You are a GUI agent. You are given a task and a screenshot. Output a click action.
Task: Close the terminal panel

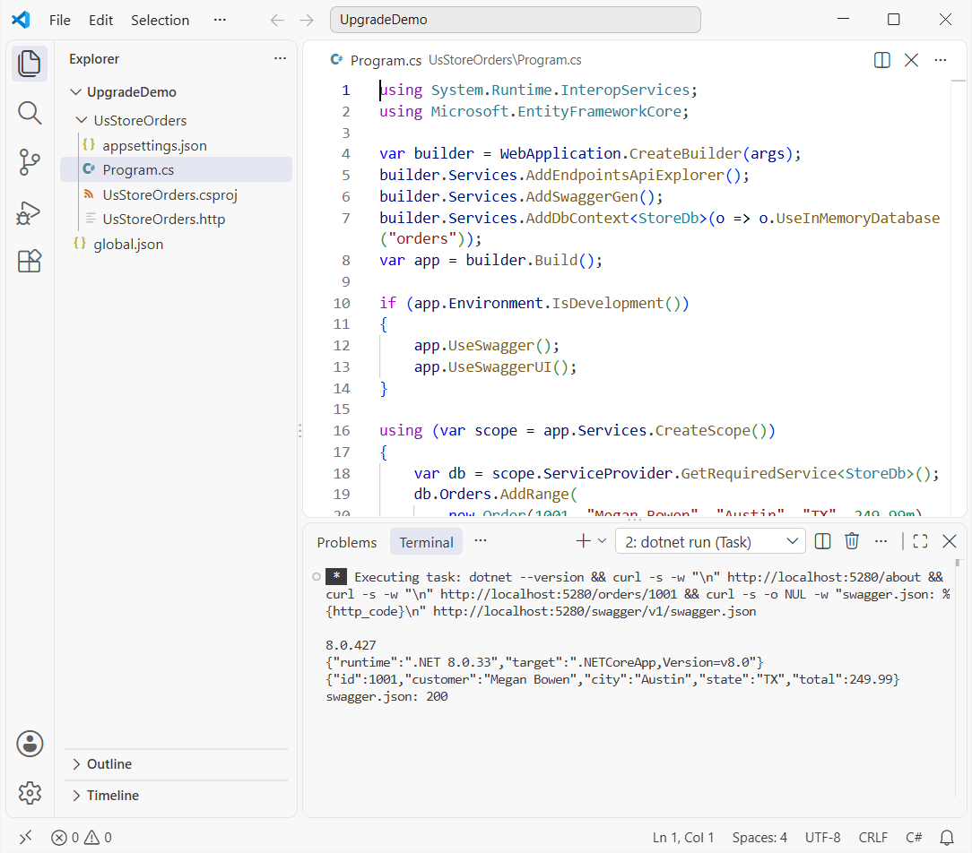[949, 541]
